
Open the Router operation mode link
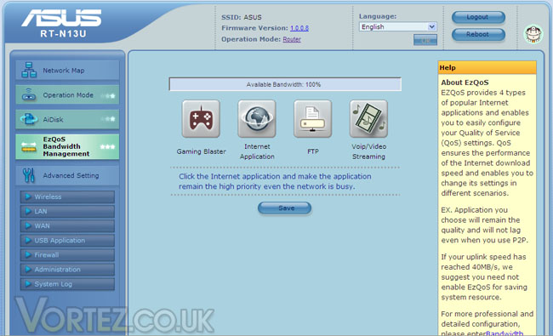pos(292,39)
